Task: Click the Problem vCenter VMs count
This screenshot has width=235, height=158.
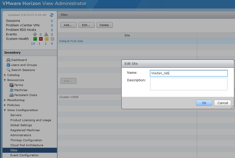Action: point(52,26)
